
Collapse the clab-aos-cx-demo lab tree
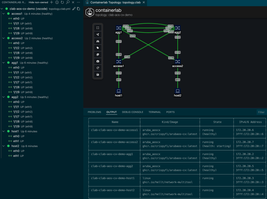(2, 8)
